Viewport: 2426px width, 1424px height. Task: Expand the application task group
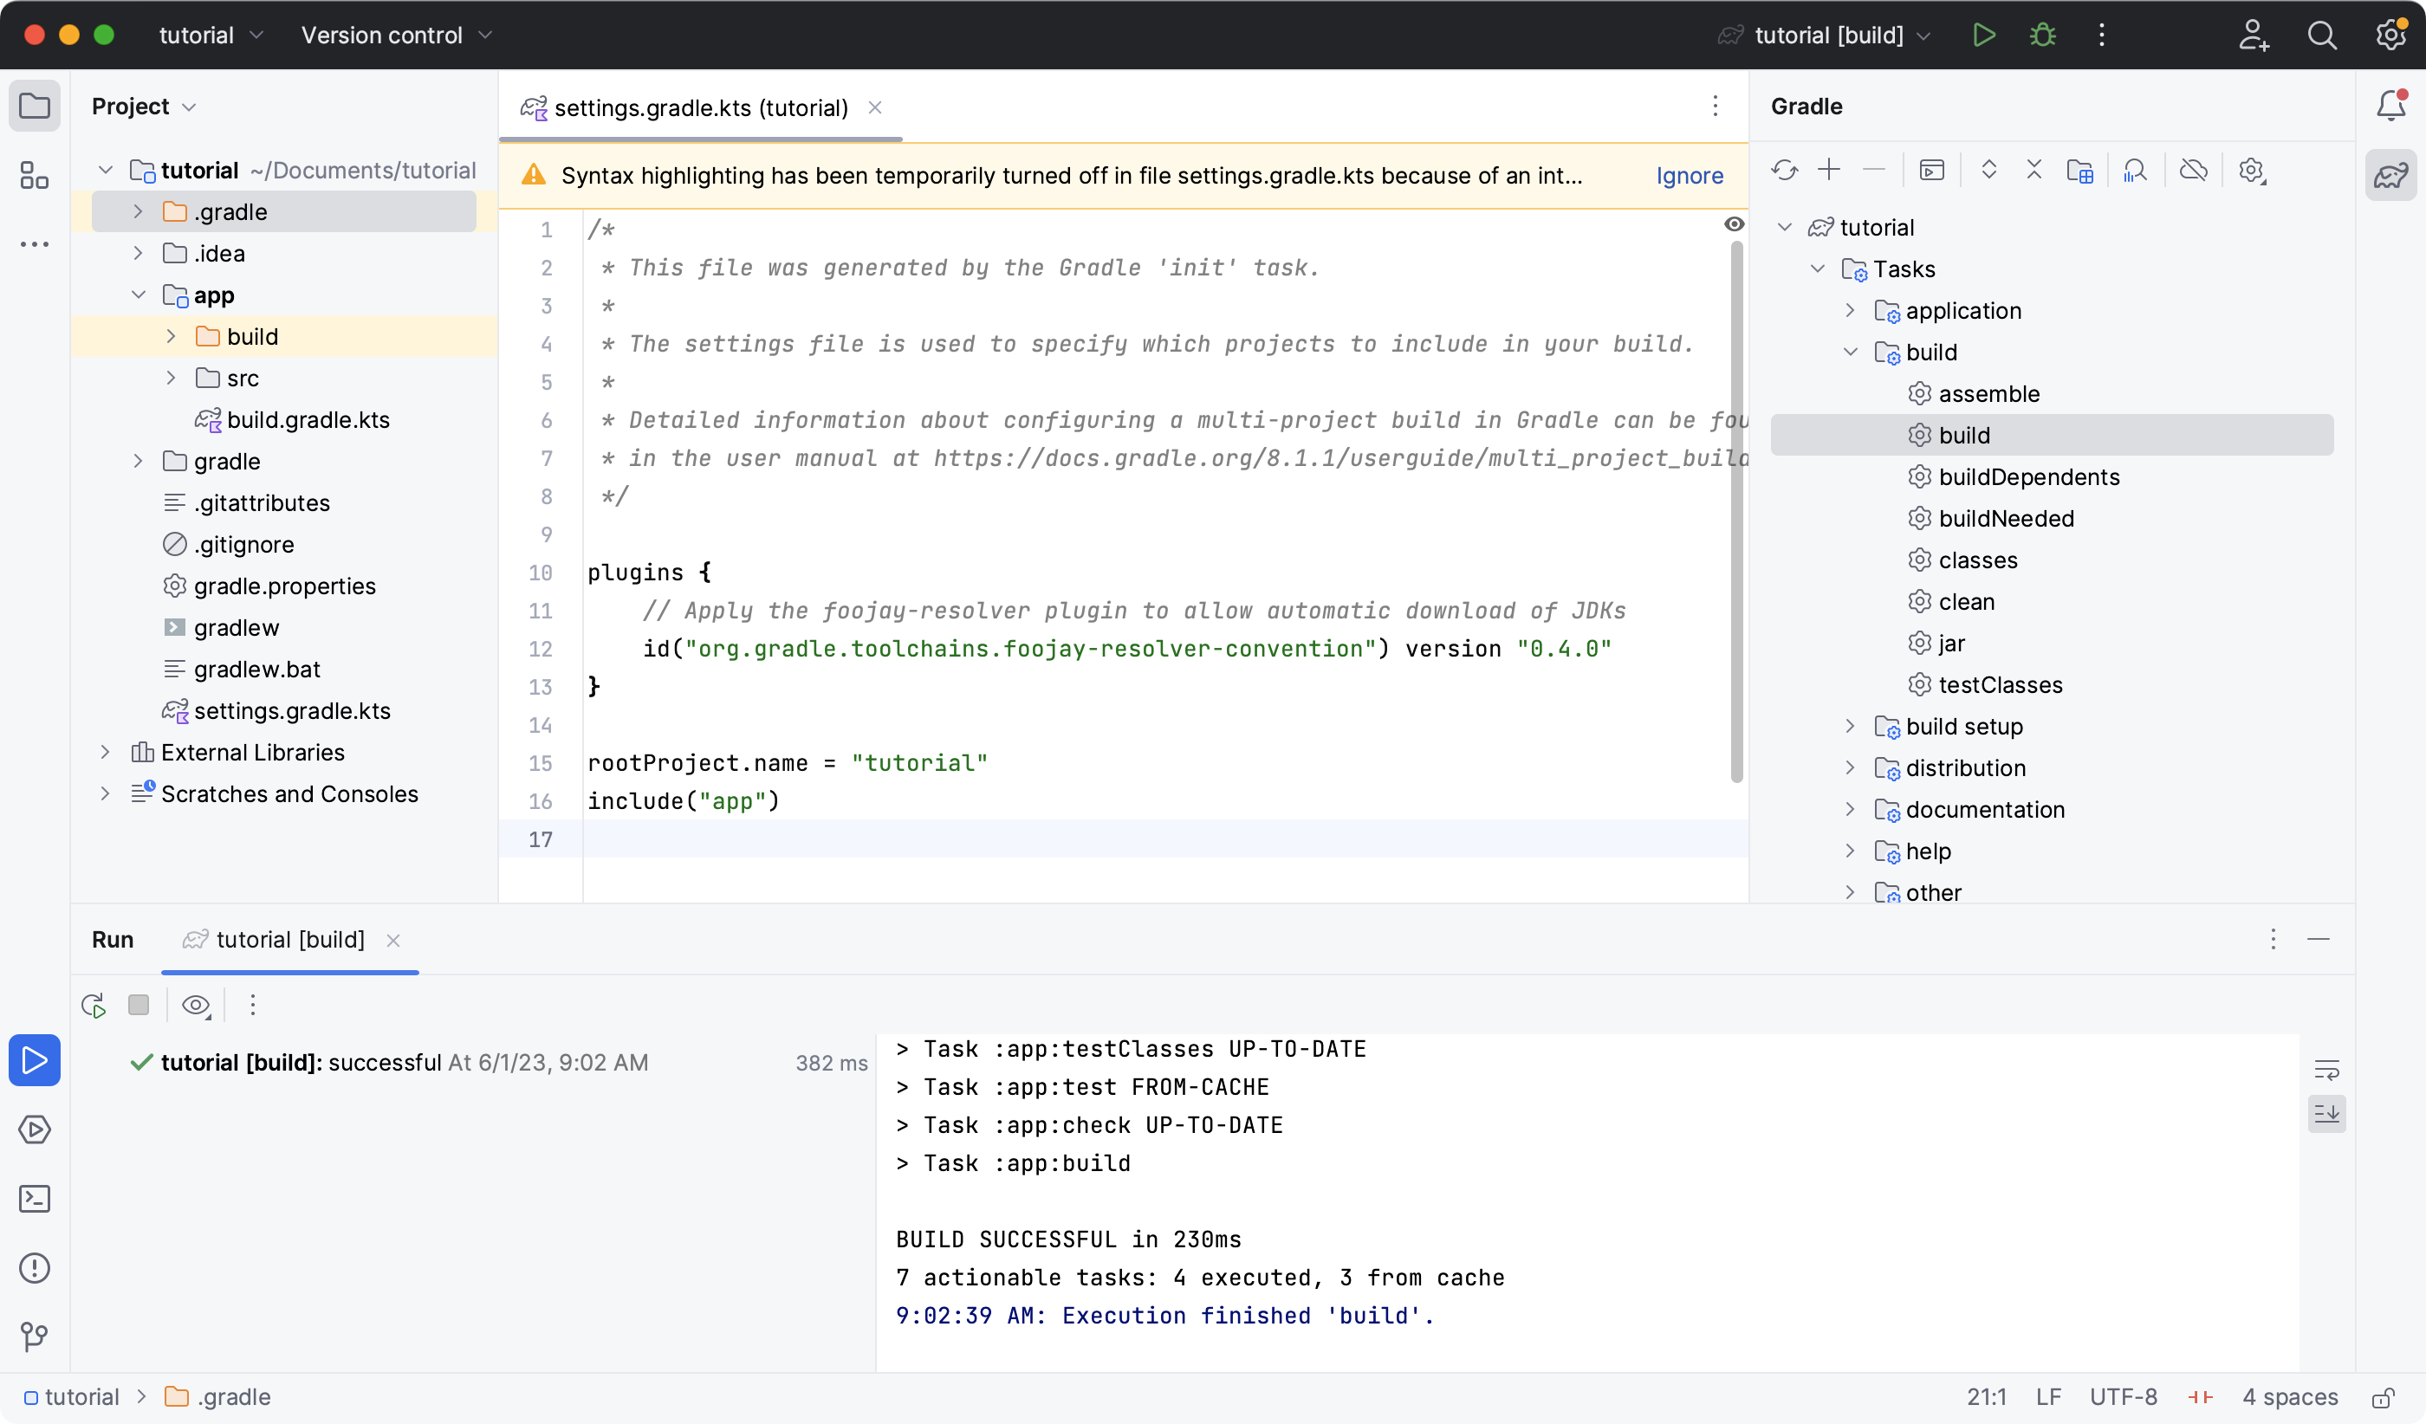click(1852, 310)
